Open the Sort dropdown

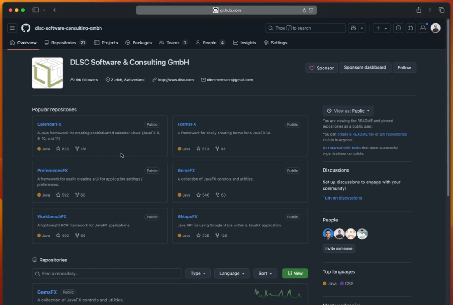265,274
